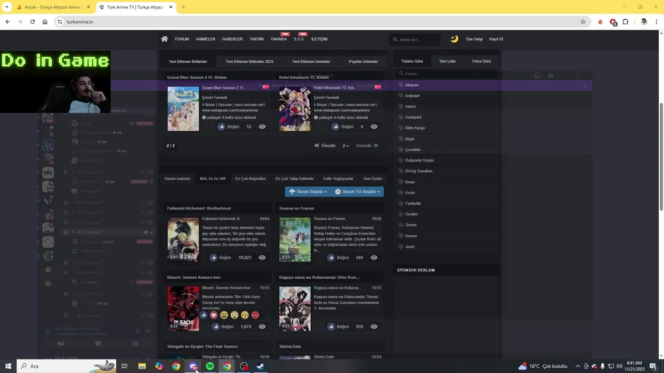The width and height of the screenshot is (664, 373).
Task: Open Sousou no Frieren cover thumbnail
Action: [x=295, y=239]
